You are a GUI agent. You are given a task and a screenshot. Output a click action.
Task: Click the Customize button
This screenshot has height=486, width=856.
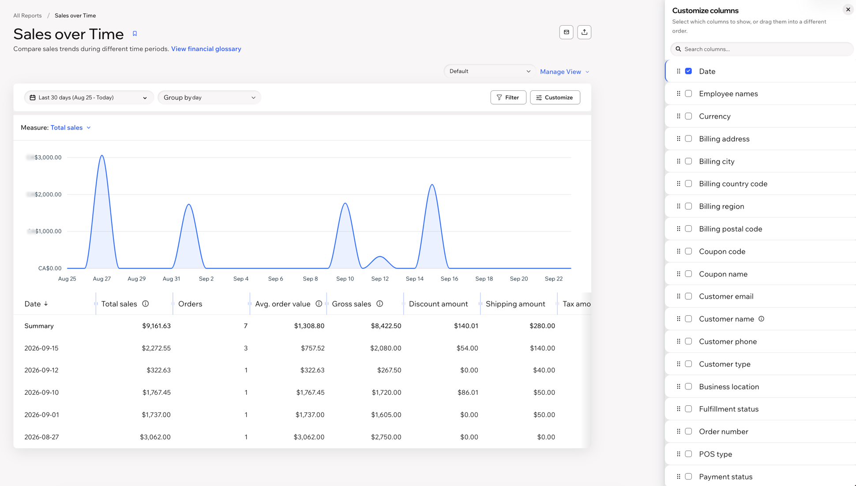(x=555, y=97)
